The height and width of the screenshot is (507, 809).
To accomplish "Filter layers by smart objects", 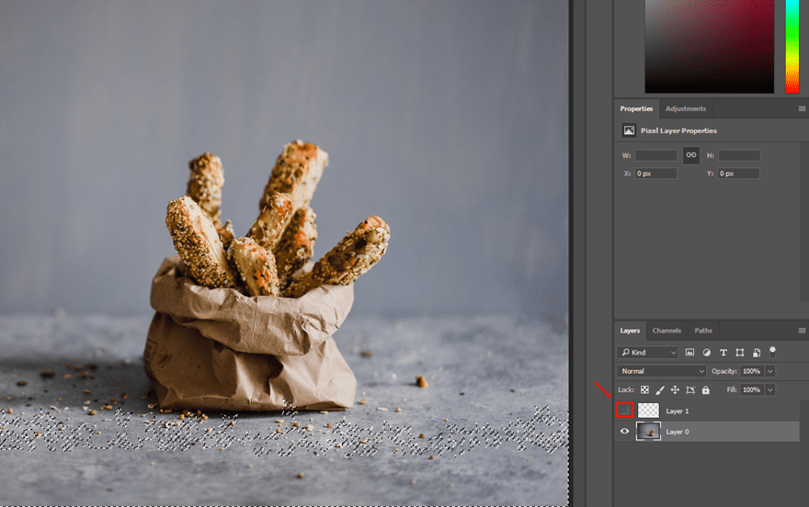I will (x=756, y=353).
